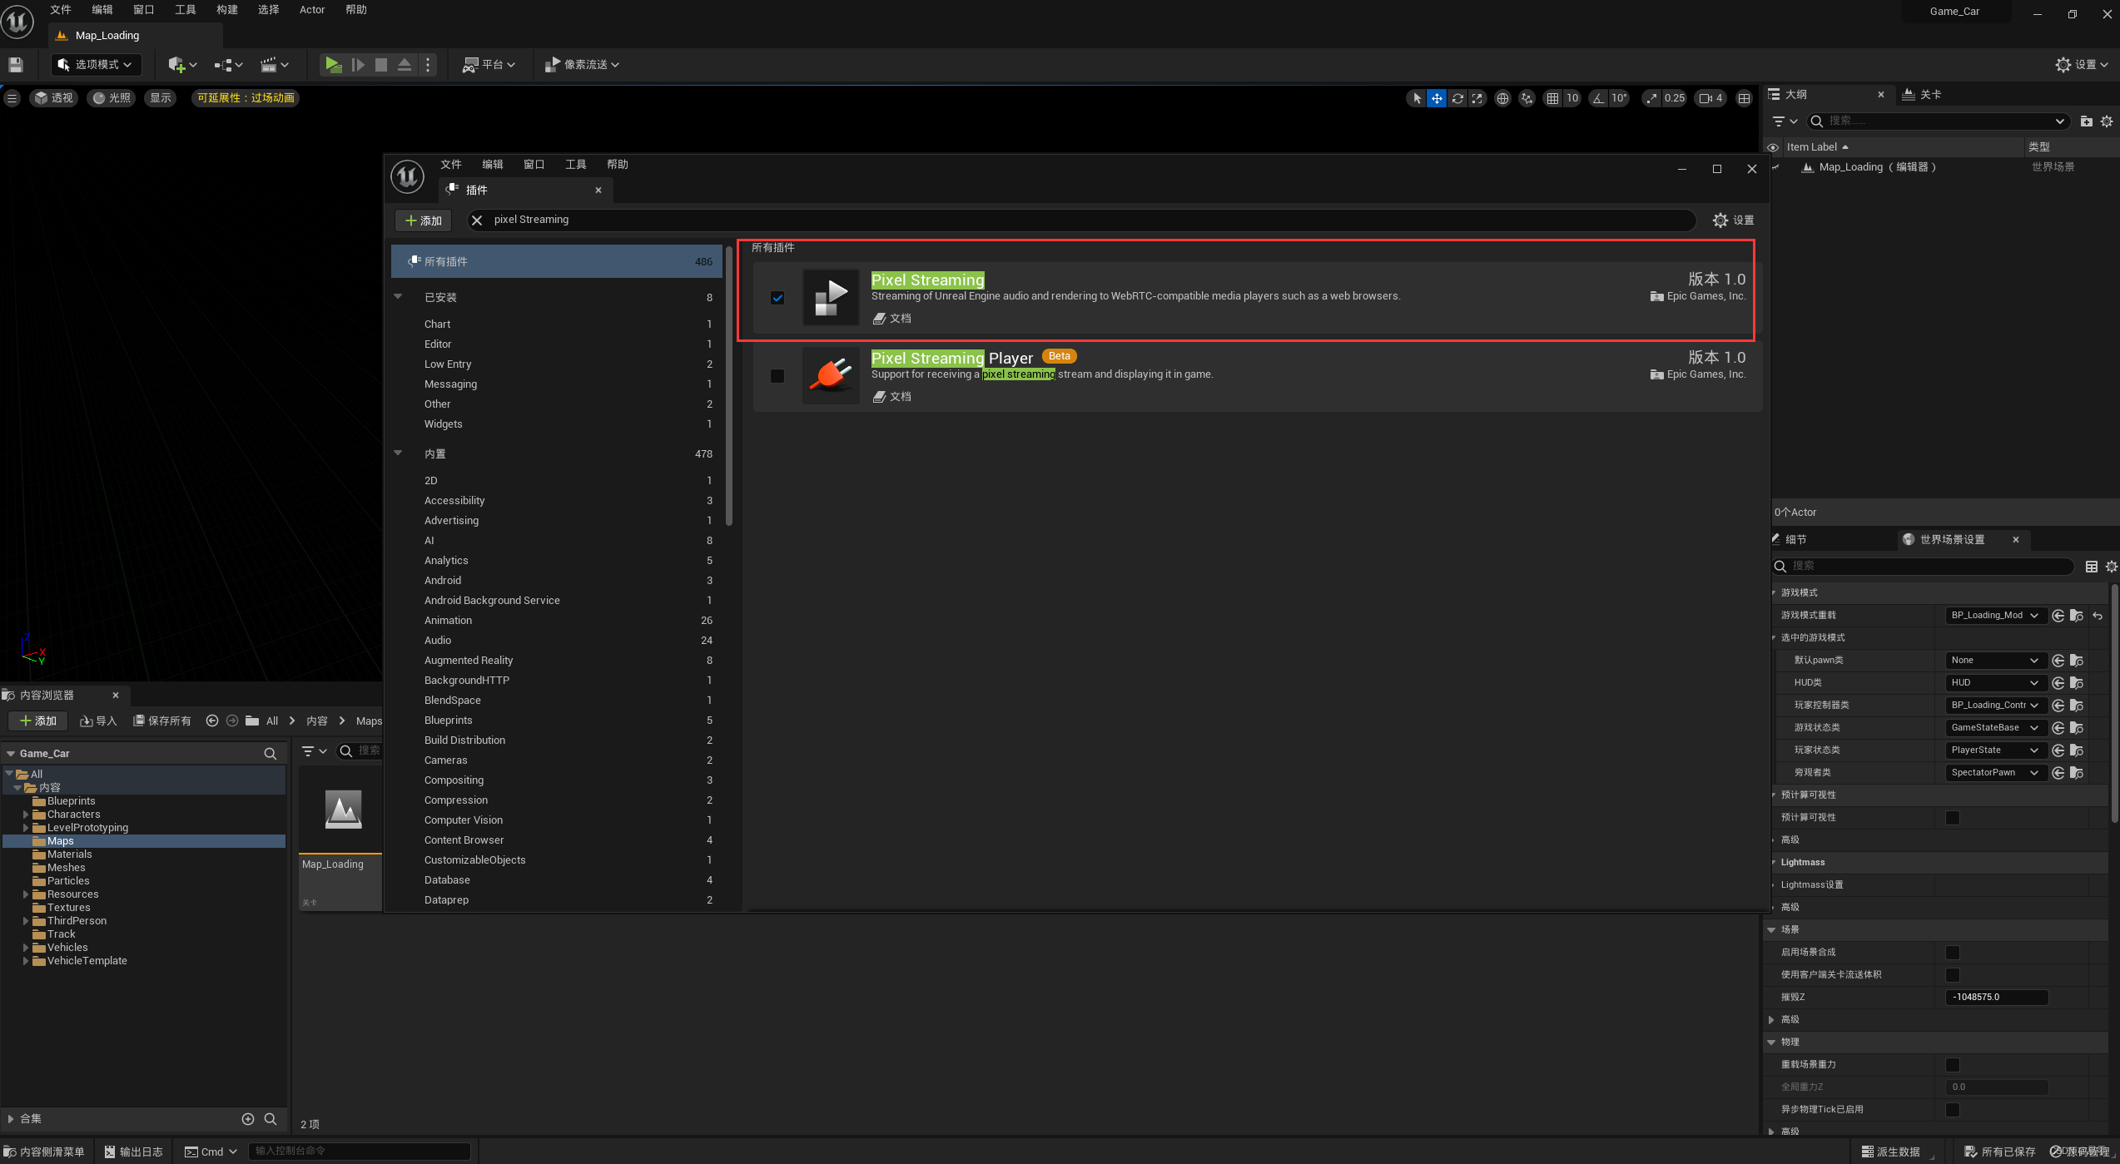
Task: Select the translate (move) tool icon
Action: pyautogui.click(x=1437, y=98)
